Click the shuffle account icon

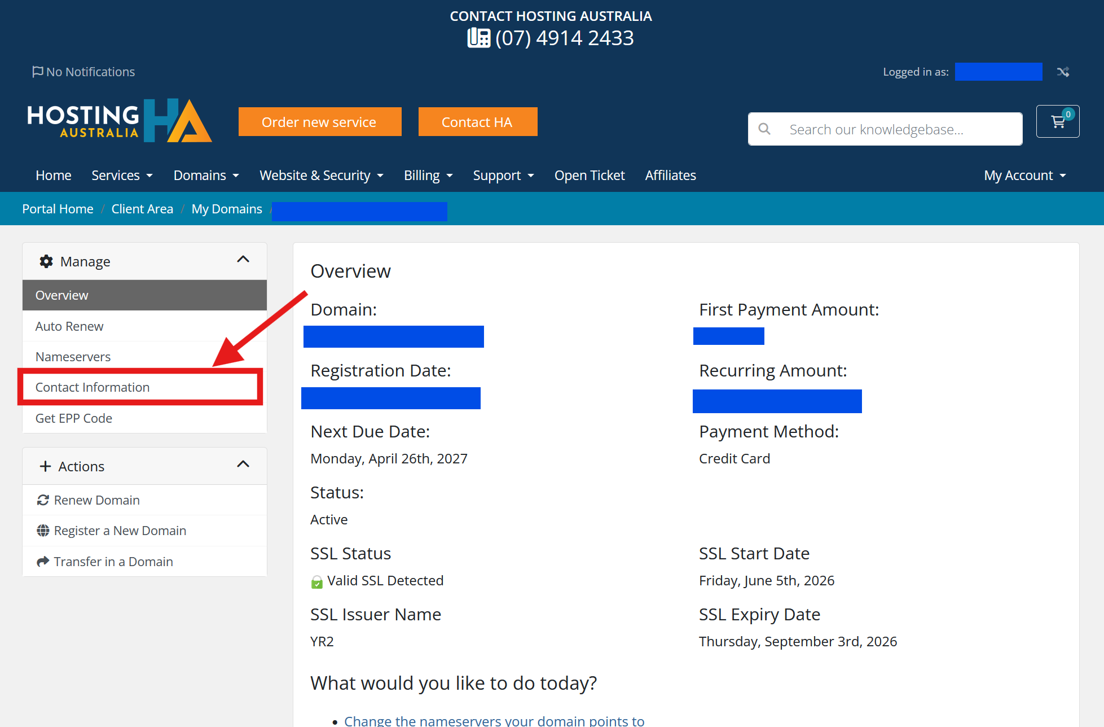1063,72
